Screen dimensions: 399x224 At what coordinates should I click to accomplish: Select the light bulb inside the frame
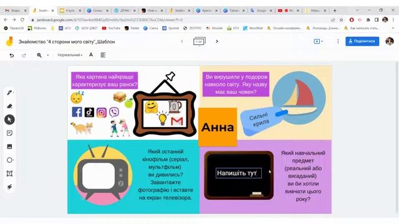[162, 118]
